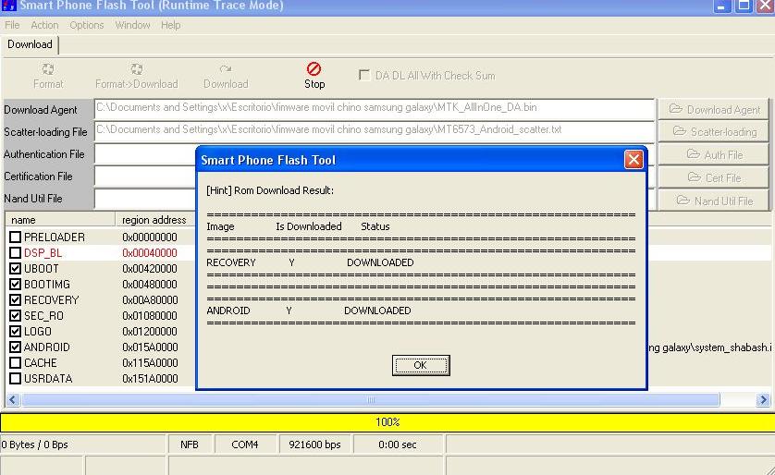
Task: Check the DSP_BL checkbox
Action: point(16,253)
